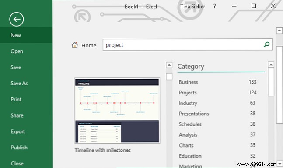Maximize the Excel window

pos(254,6)
